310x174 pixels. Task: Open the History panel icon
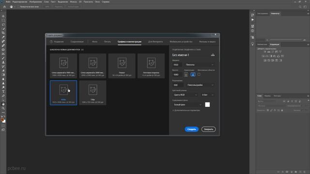(x=252, y=15)
